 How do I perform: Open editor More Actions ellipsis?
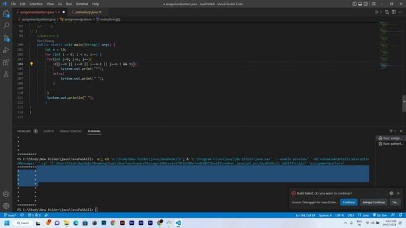[400, 12]
